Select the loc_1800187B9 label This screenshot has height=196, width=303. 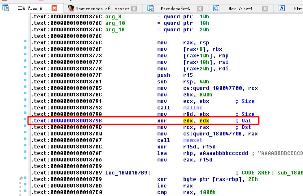click(x=128, y=173)
